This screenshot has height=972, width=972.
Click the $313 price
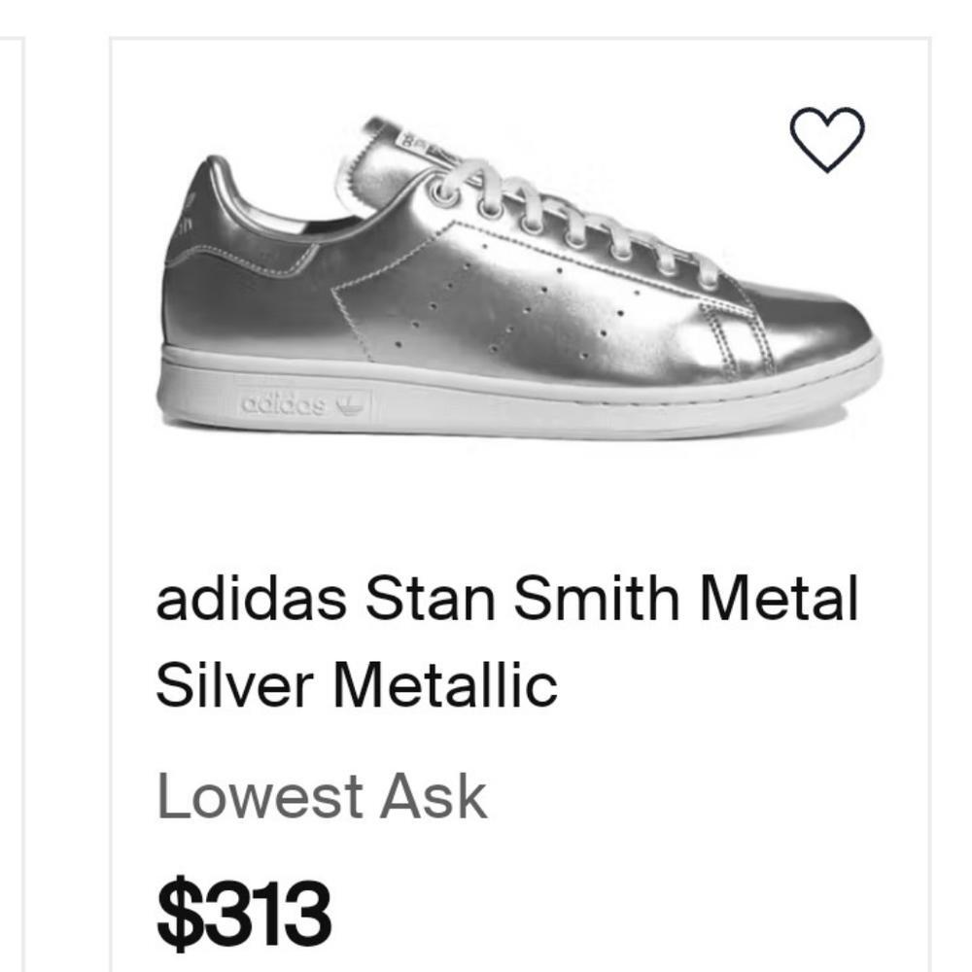pos(244,914)
